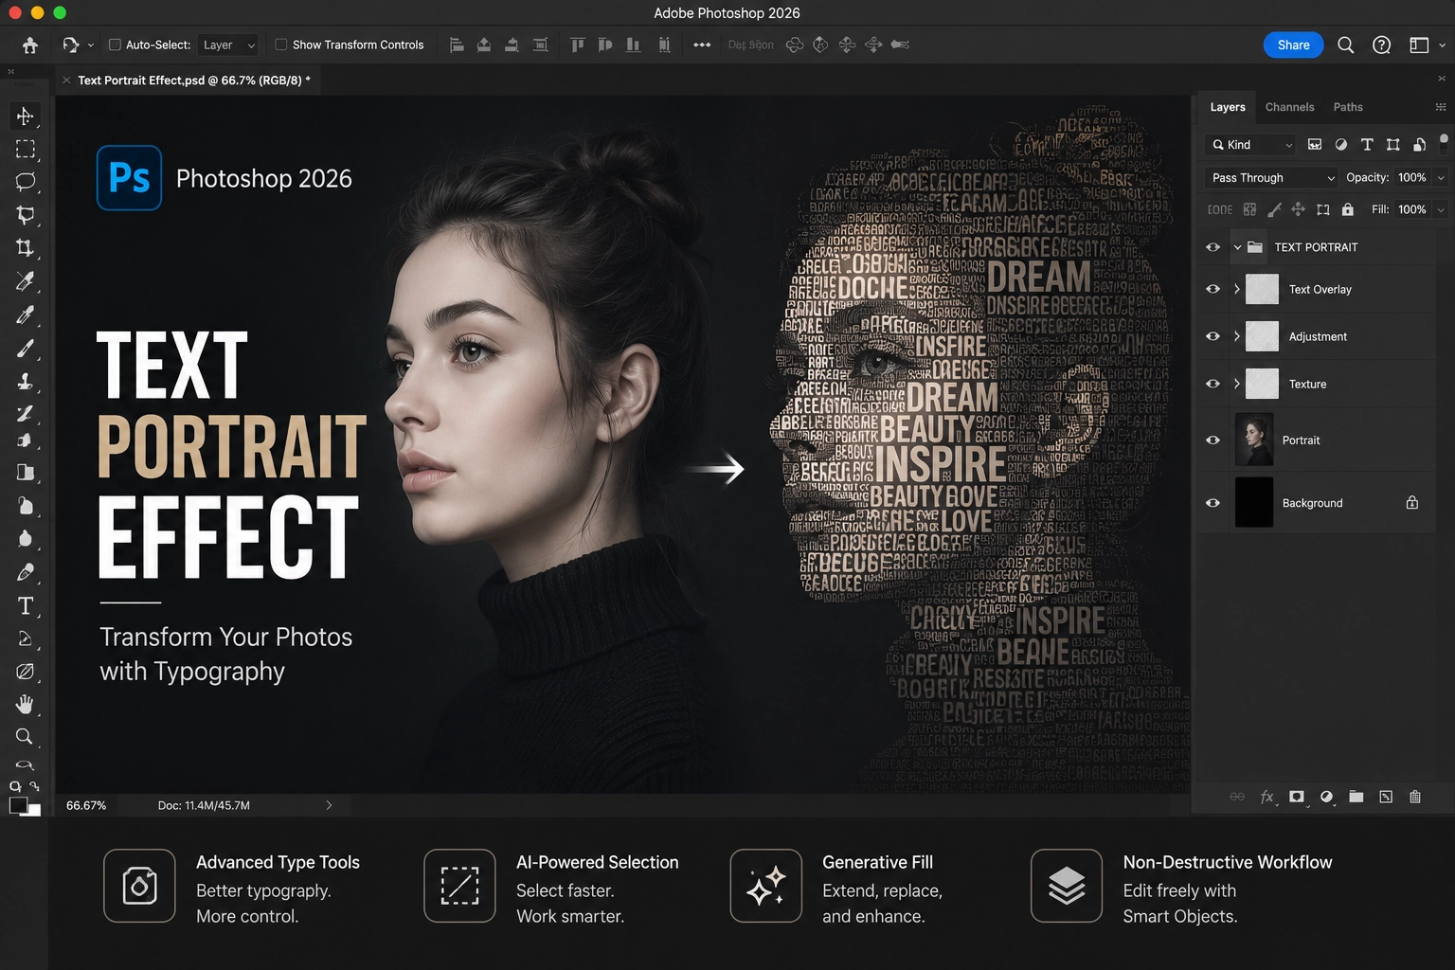Screen dimensions: 1455x970
Task: Filter layers by adjustment layers icon
Action: click(x=1340, y=144)
